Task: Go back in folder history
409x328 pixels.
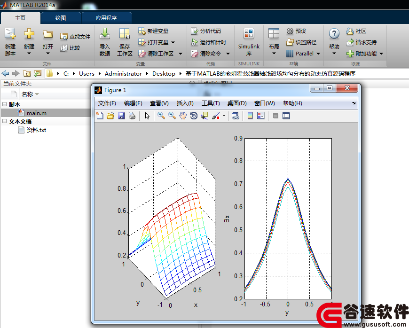Action: [5, 73]
